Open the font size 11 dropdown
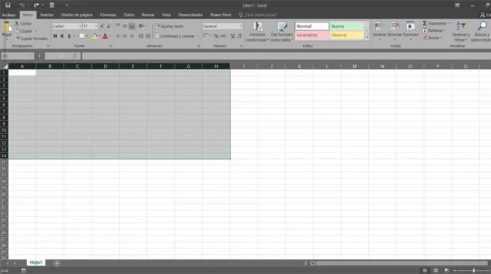 point(96,26)
